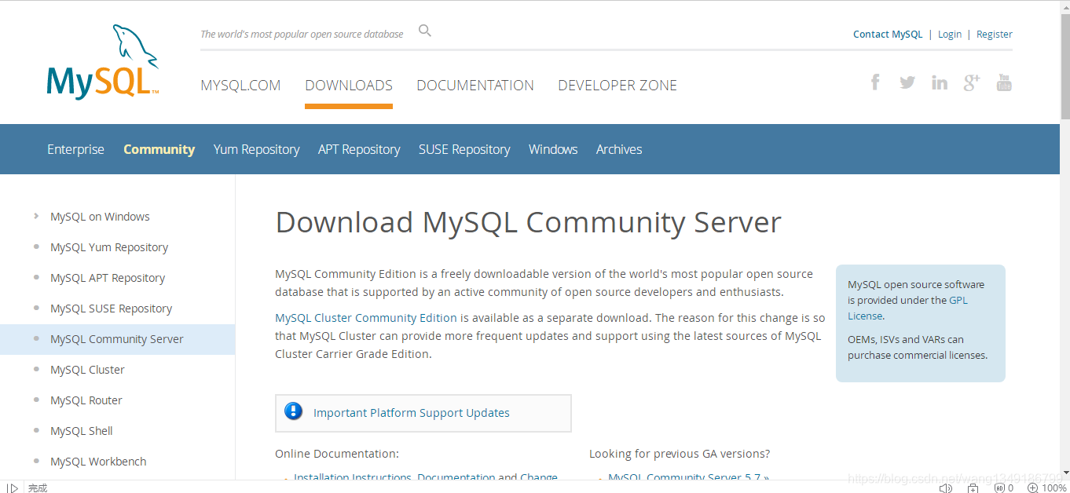Open MySQL Yum Repository in sidebar
Screen dimensions: 1070x493
coord(109,247)
